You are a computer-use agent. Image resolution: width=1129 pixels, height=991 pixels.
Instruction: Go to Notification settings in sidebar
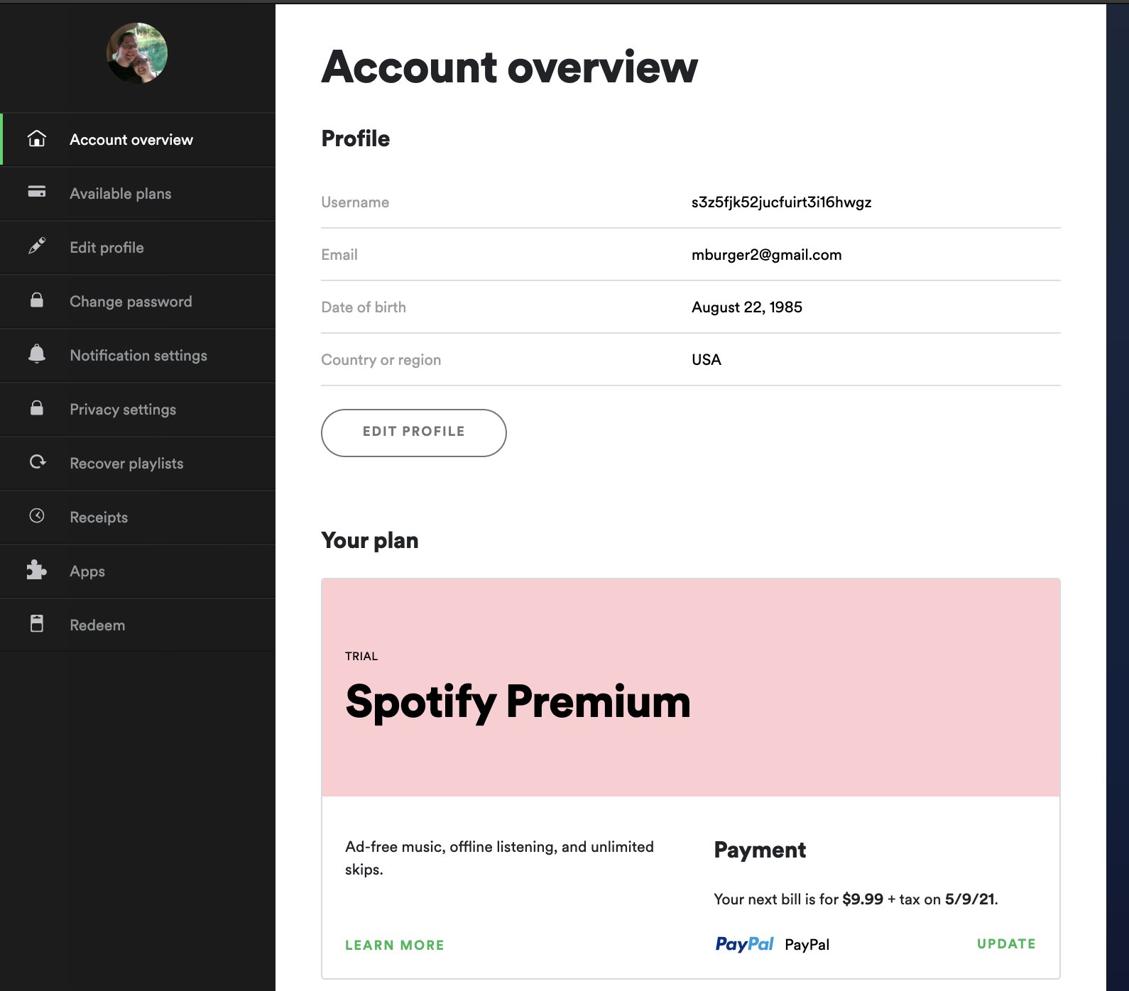(x=138, y=356)
